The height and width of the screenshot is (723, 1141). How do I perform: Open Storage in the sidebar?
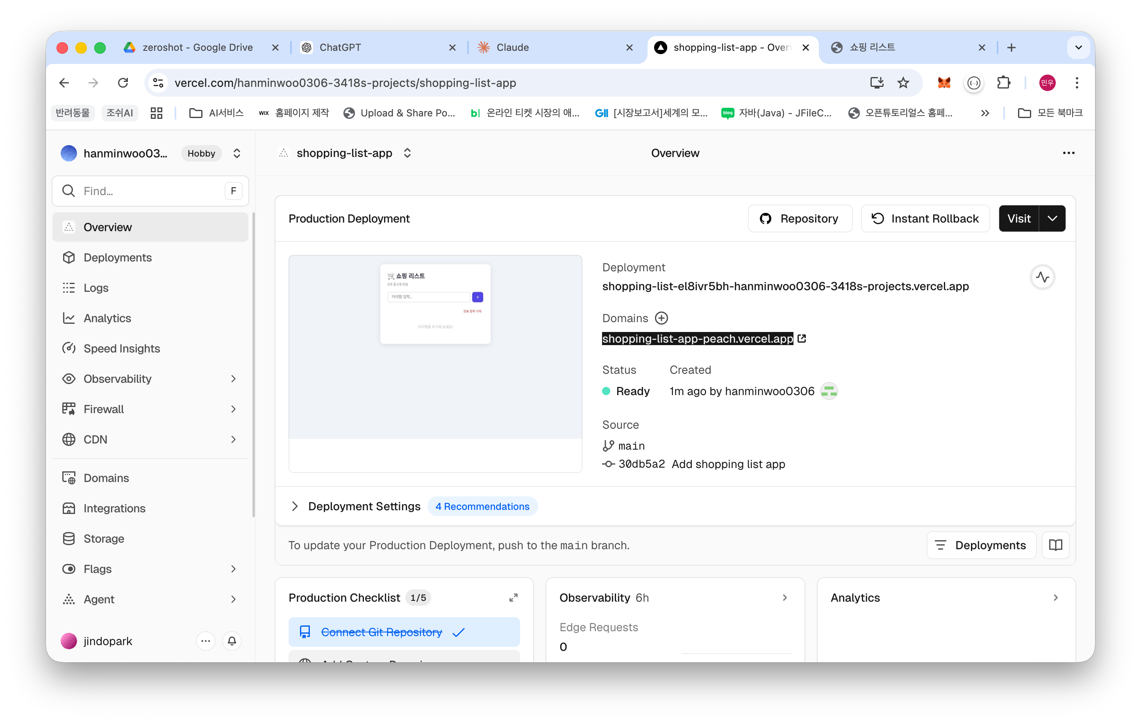point(150,538)
